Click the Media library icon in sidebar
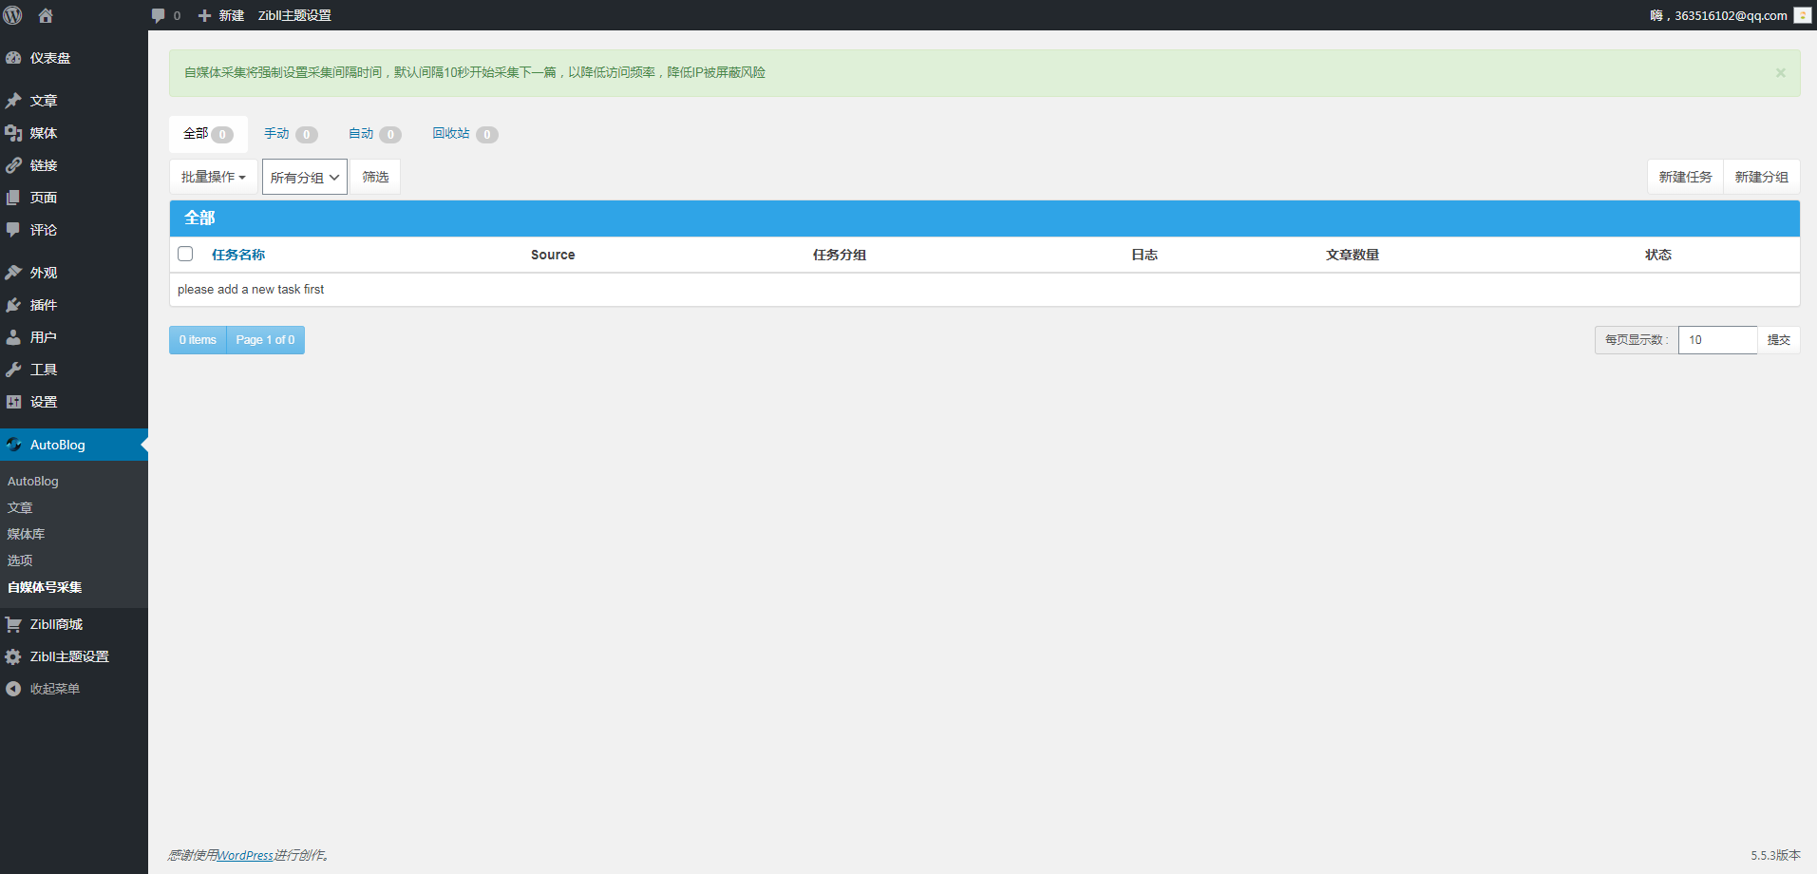This screenshot has height=874, width=1817. [x=13, y=133]
